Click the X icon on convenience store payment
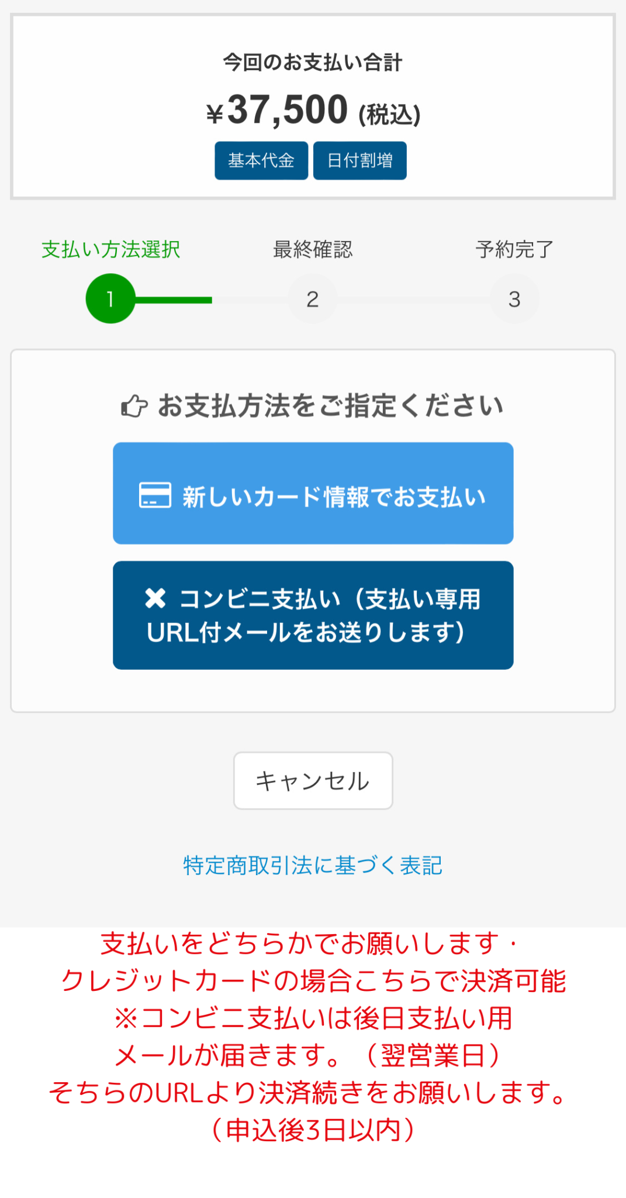The height and width of the screenshot is (1198, 626). [x=155, y=598]
